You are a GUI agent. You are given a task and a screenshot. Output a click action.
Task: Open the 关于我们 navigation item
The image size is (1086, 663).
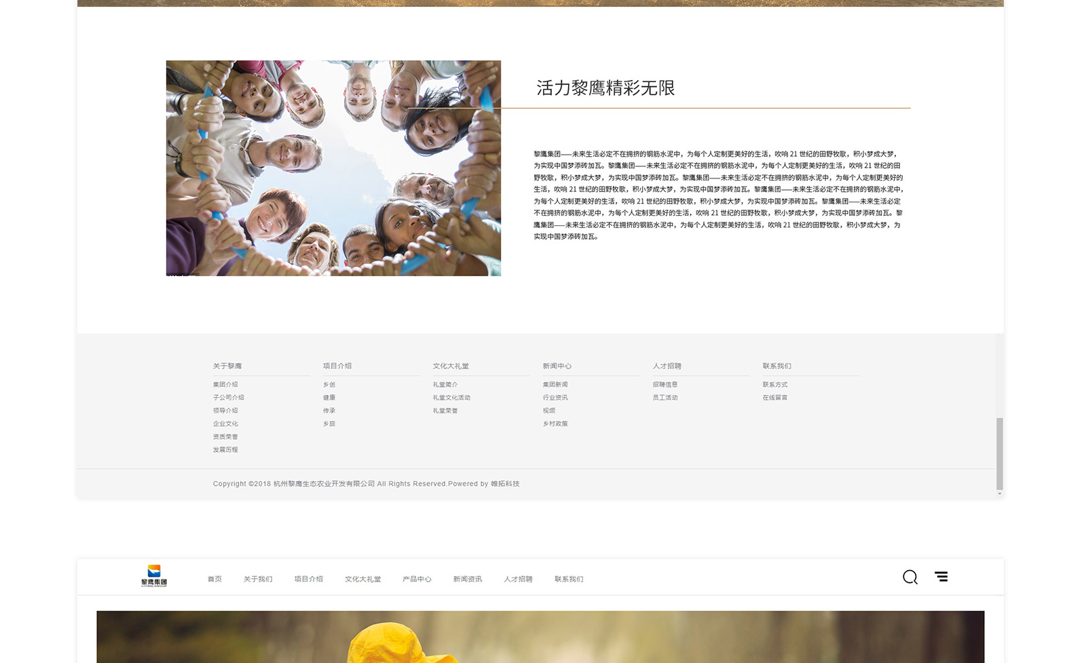pos(258,580)
